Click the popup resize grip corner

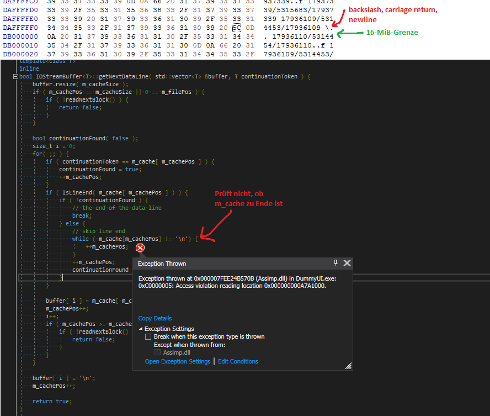348,366
